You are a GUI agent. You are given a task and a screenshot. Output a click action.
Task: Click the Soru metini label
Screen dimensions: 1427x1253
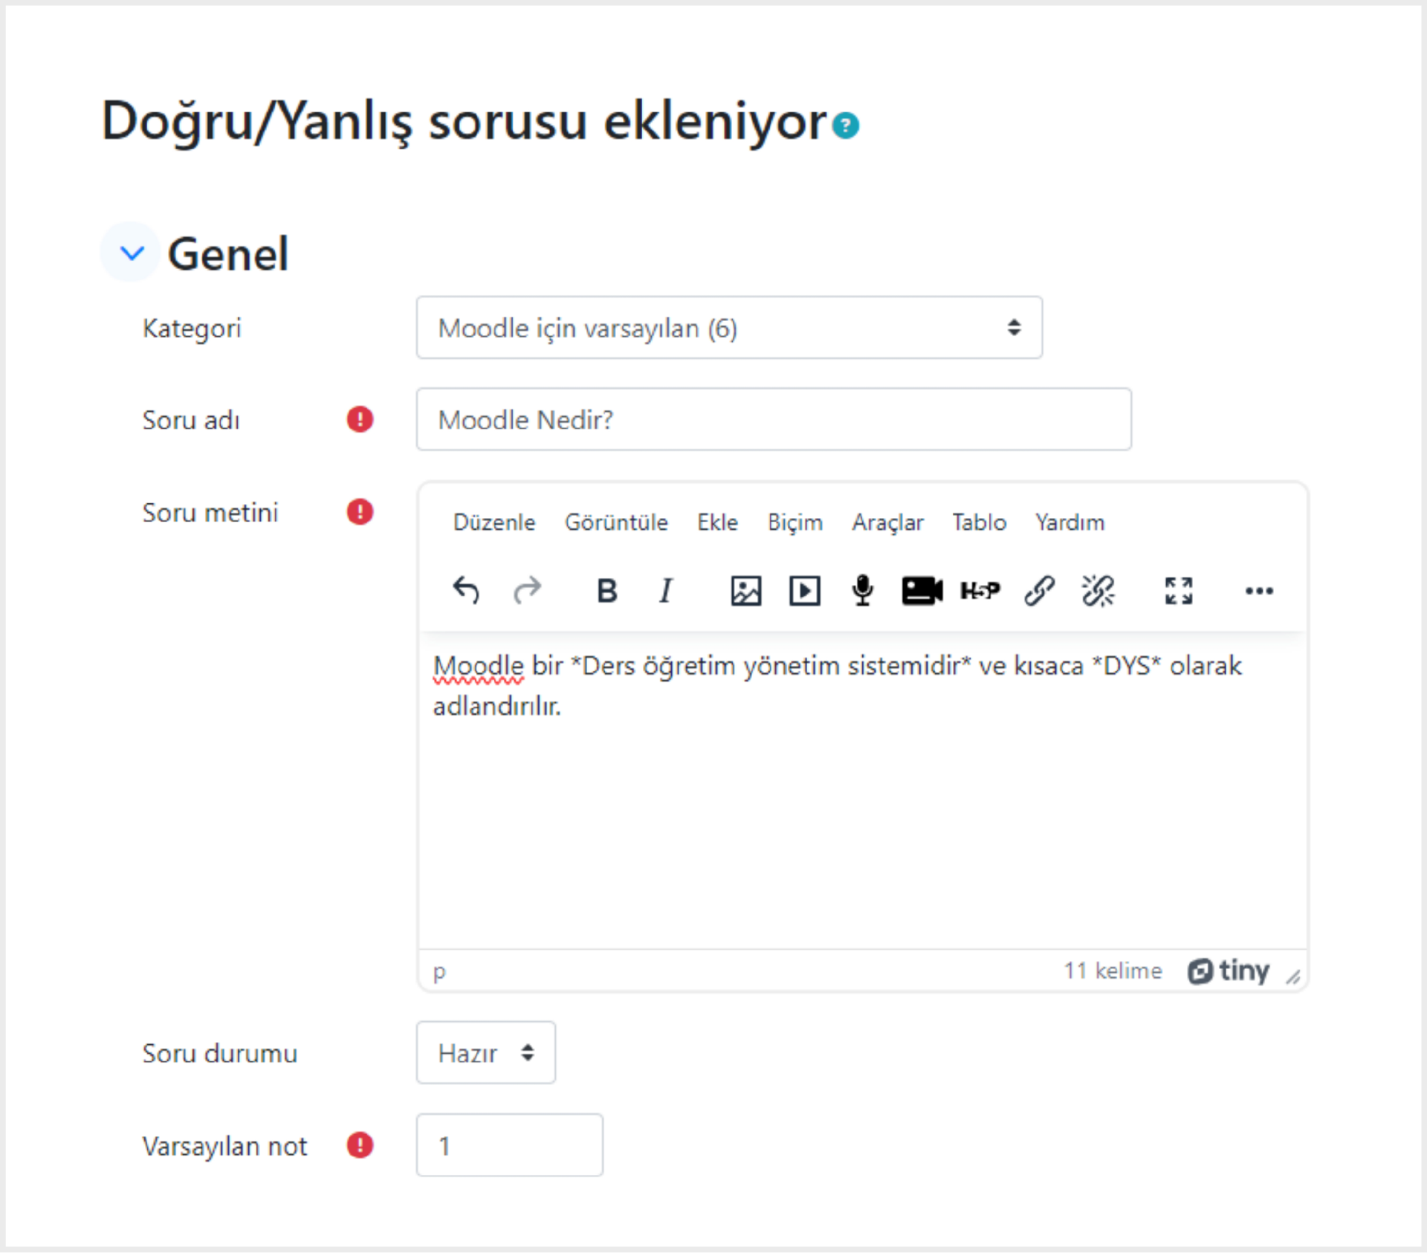210,512
